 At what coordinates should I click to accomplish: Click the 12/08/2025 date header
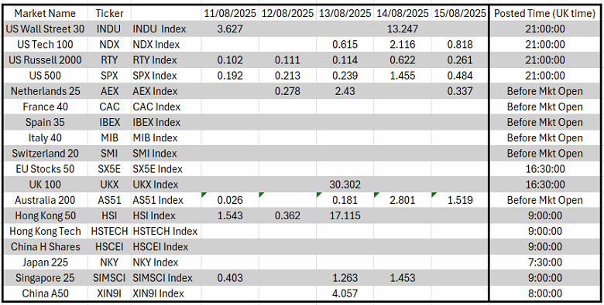[x=287, y=13]
